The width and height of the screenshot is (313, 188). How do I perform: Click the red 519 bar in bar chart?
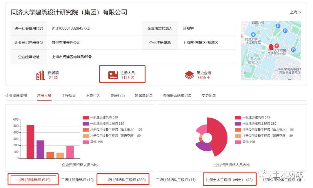click(30, 142)
